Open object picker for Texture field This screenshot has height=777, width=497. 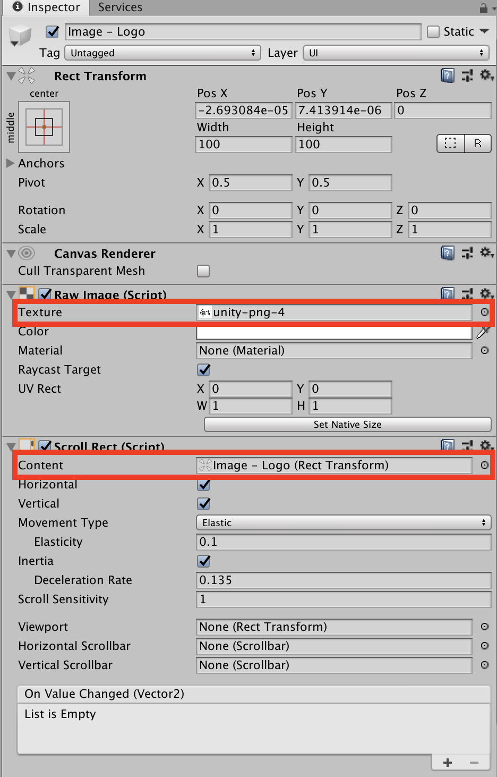tap(485, 312)
